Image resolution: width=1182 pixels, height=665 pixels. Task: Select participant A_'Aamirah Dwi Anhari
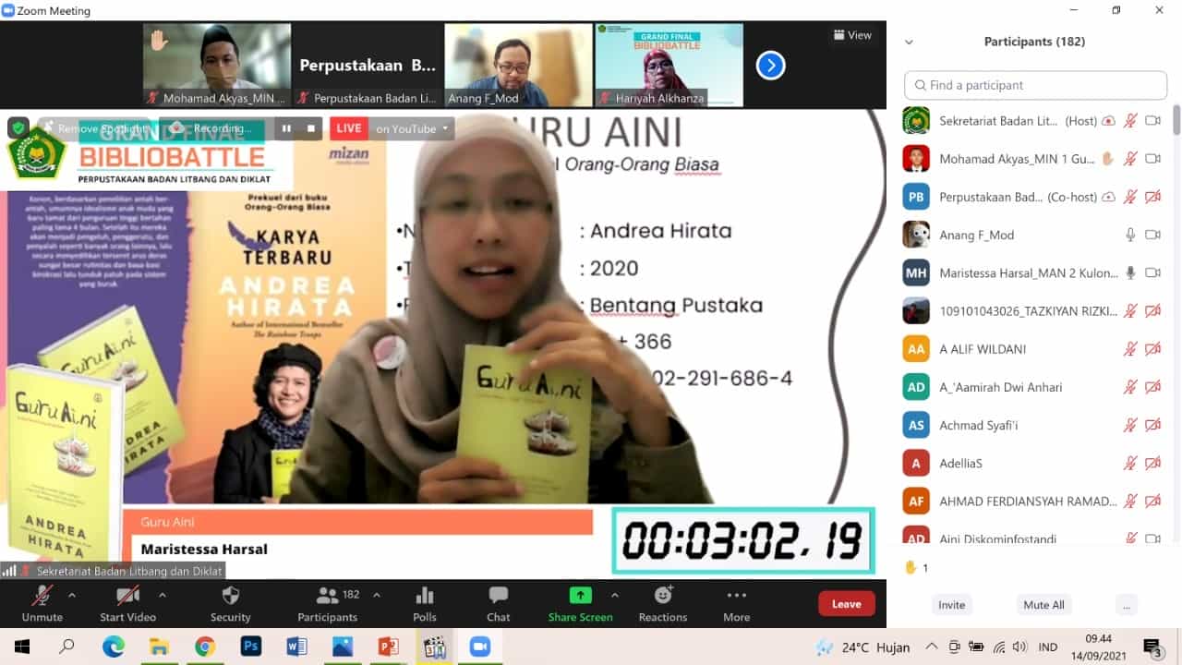(1031, 387)
